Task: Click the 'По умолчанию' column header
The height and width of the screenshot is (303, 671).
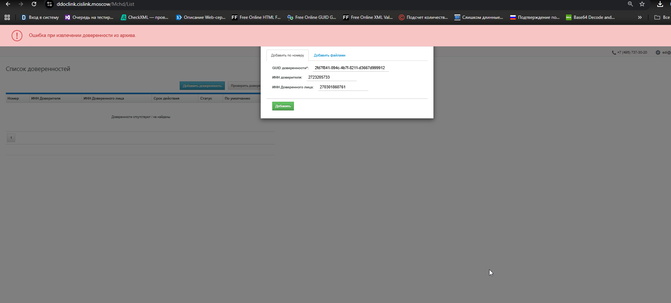Action: tap(242, 98)
